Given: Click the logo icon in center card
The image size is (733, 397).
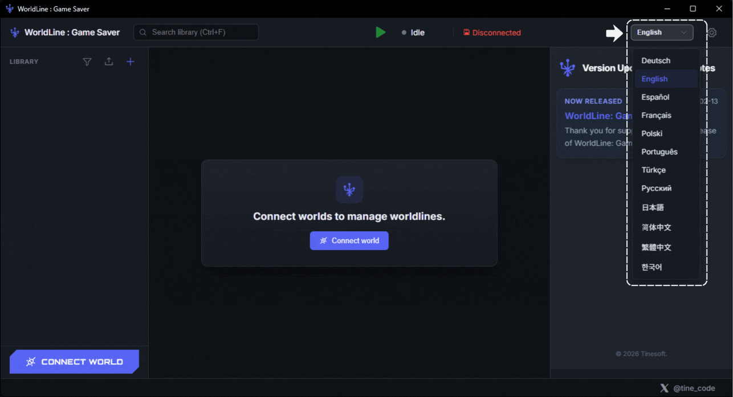Looking at the screenshot, I should [349, 190].
